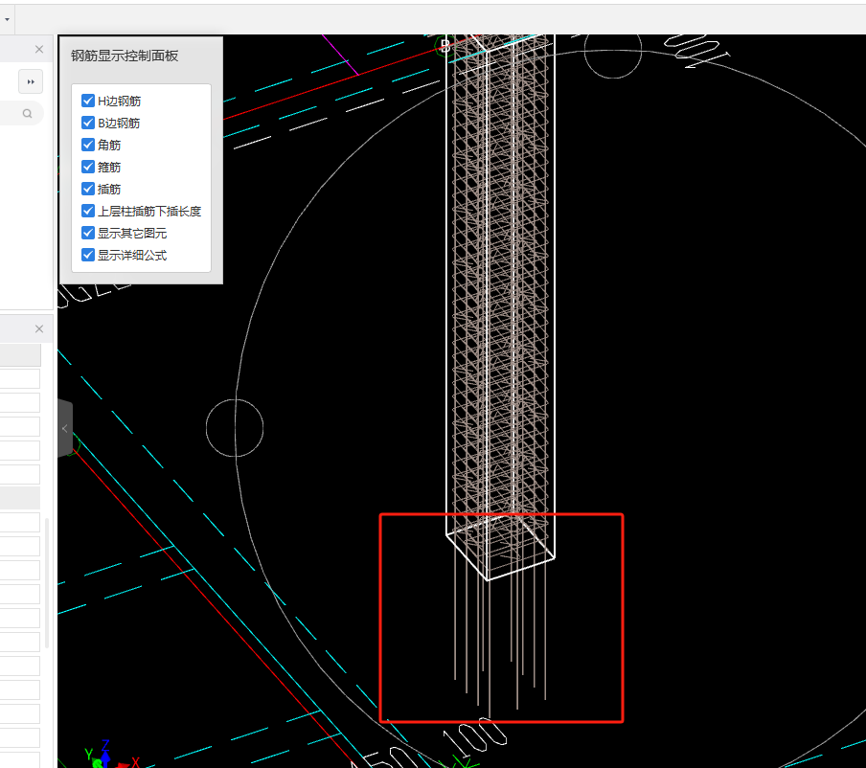Disable the 显示其它图元 checkbox

click(88, 233)
